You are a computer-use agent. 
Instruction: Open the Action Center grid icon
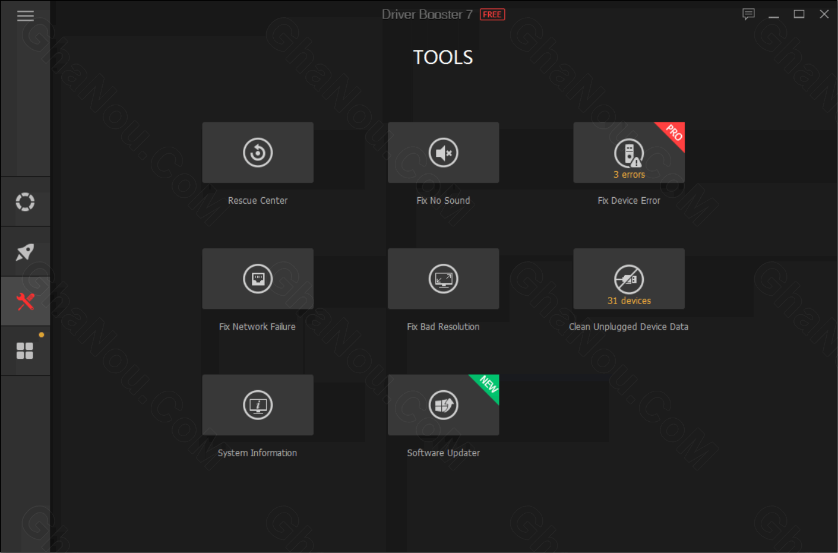[25, 351]
